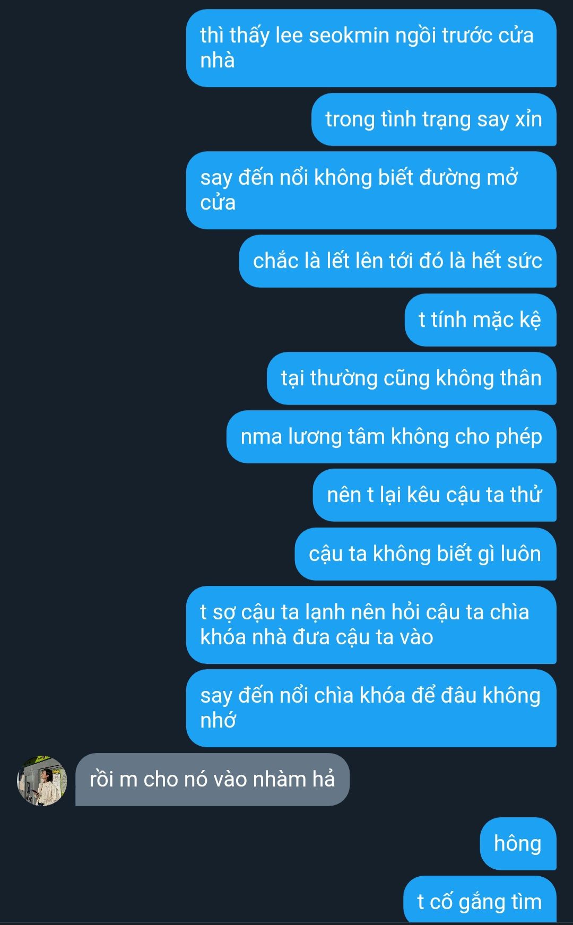This screenshot has width=573, height=925.
Task: Tap the word 'nhớ' in the key message
Action: pyautogui.click(x=218, y=721)
